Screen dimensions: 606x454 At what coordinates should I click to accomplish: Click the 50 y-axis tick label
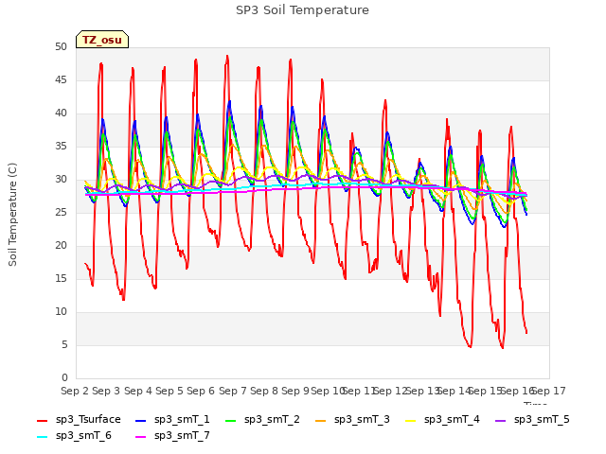point(61,46)
